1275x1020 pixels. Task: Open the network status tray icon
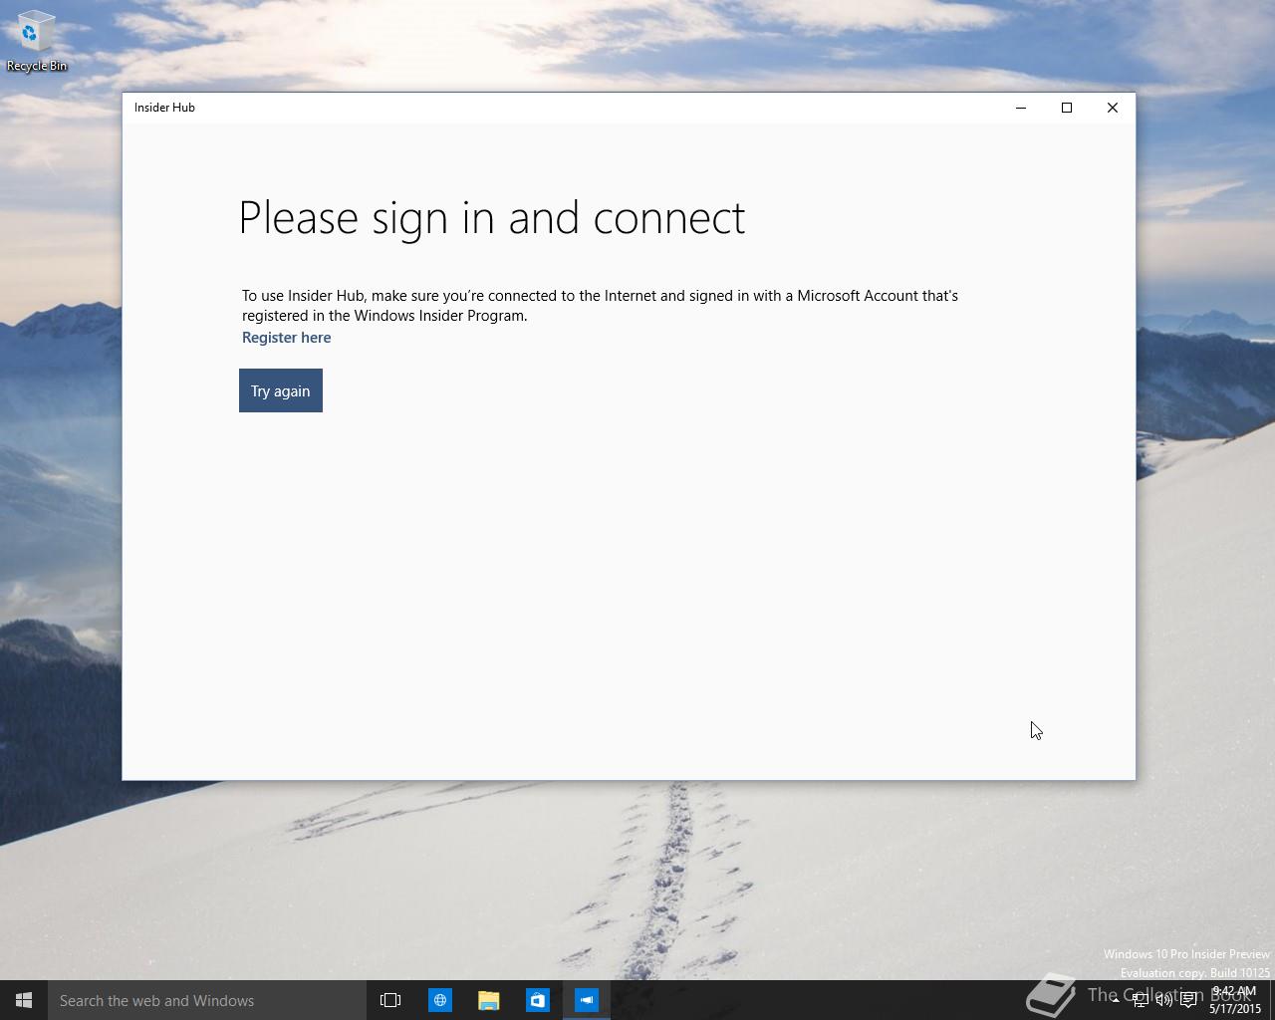pos(1140,1001)
